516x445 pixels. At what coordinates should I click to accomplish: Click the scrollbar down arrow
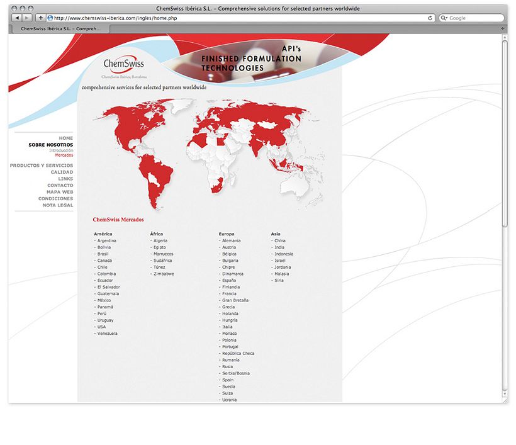click(505, 393)
